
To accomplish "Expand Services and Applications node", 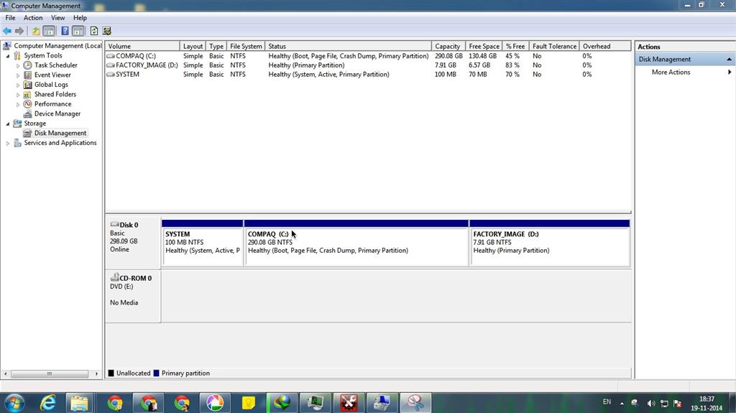I will point(7,144).
